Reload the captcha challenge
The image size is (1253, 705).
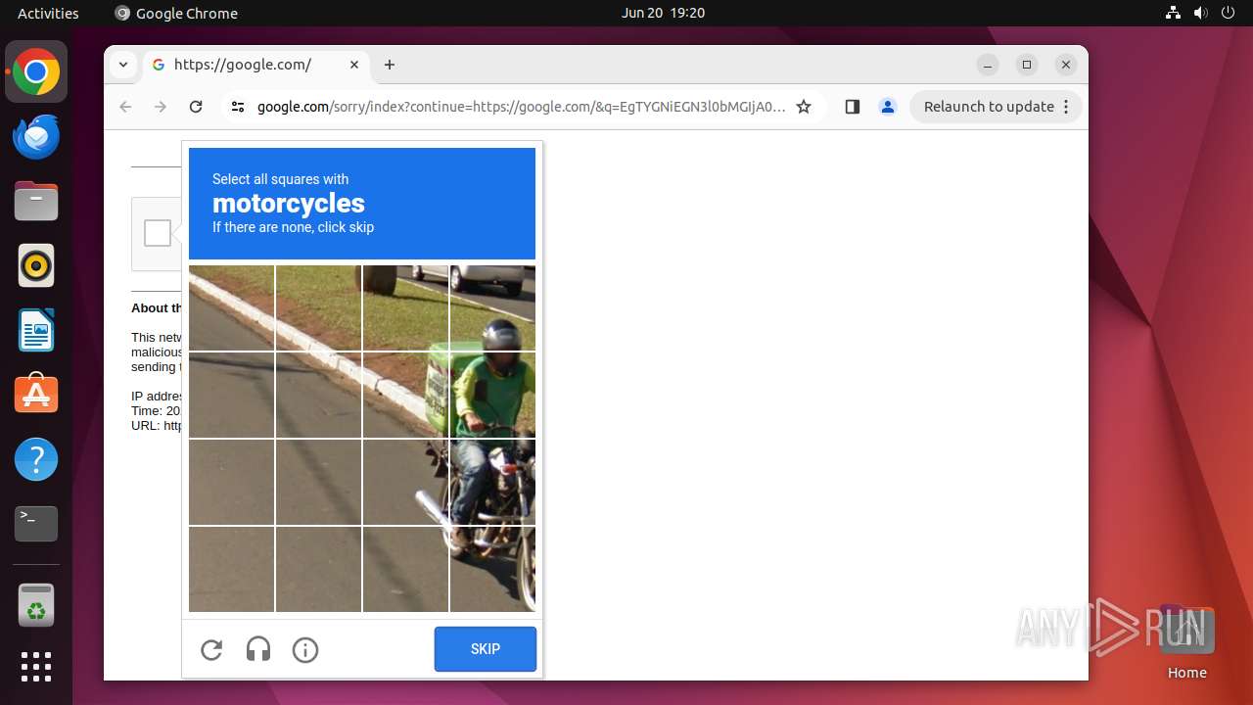(211, 649)
